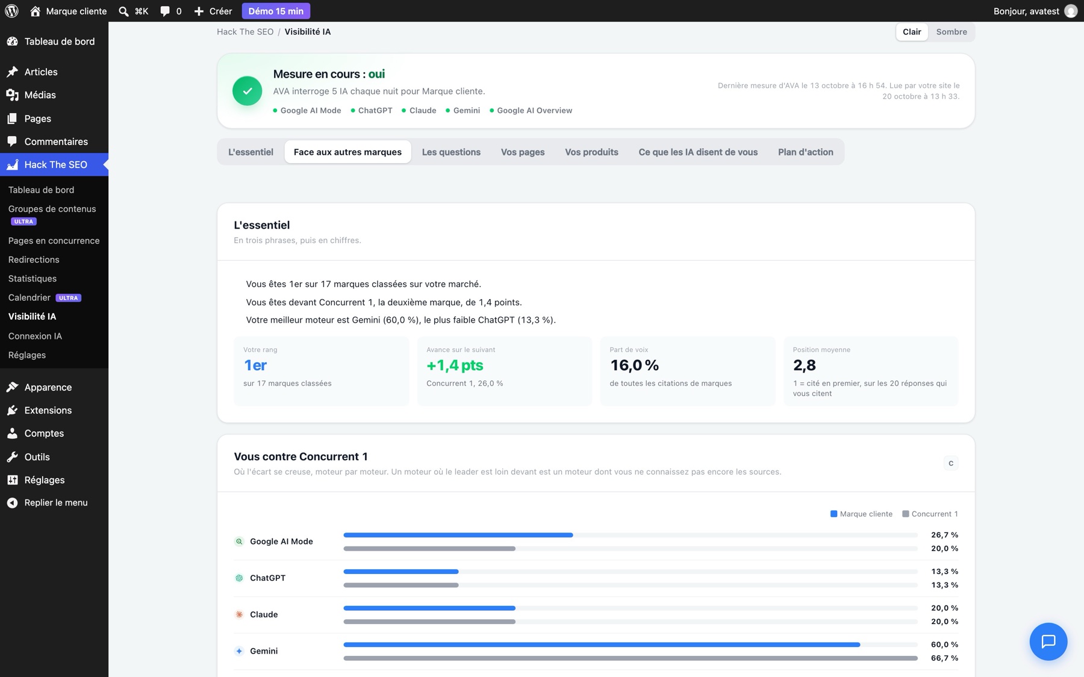Screen dimensions: 1084x677
Task: Open the Vos produits tab
Action: coord(591,152)
